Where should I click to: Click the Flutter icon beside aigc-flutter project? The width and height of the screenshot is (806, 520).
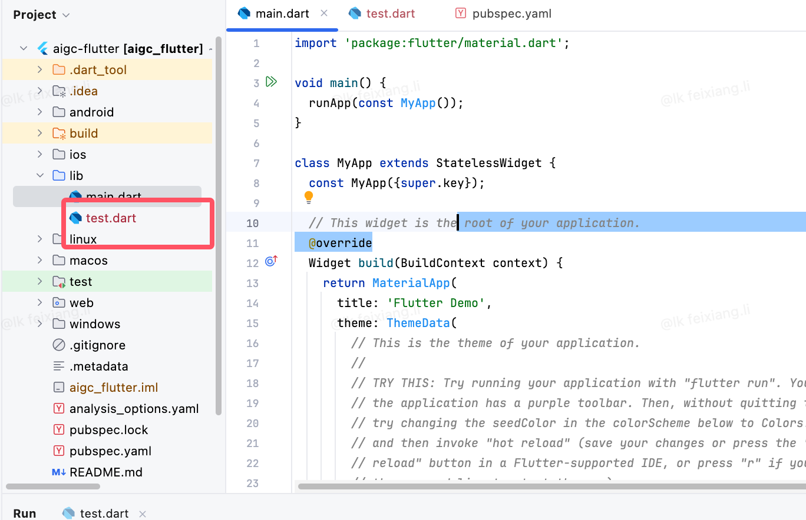click(x=42, y=48)
